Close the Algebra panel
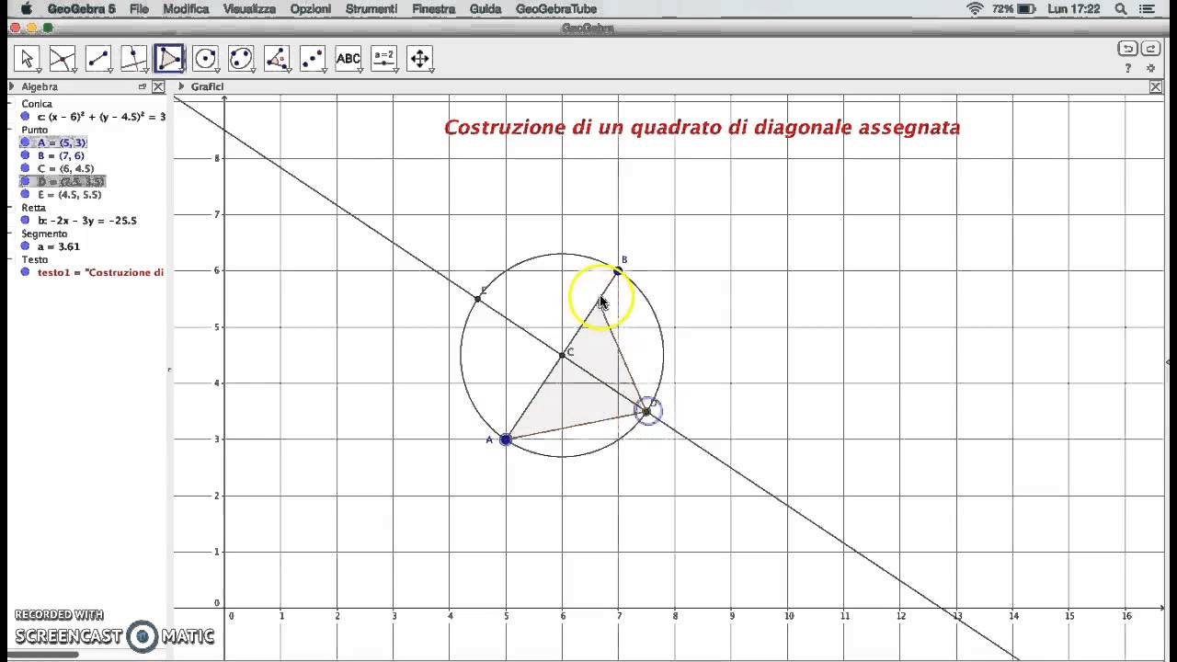This screenshot has width=1177, height=662. (x=158, y=86)
